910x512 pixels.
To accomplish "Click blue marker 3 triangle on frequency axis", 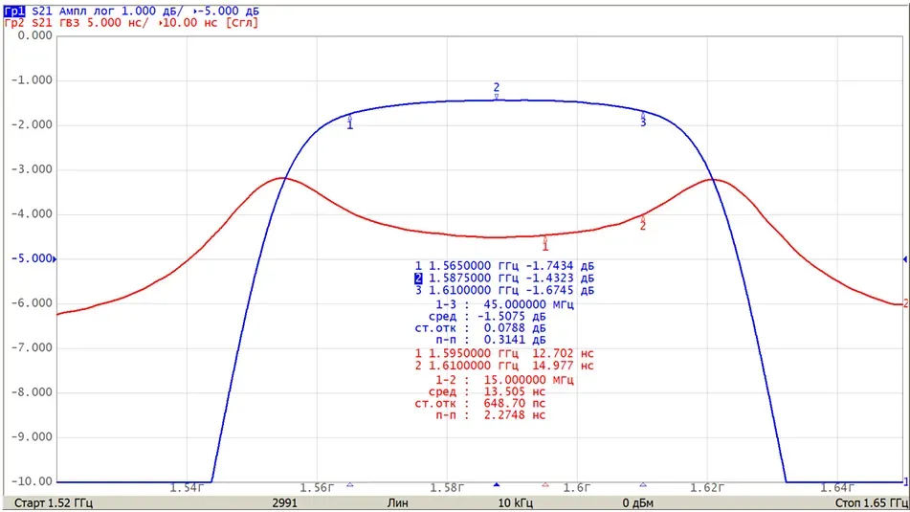I will [643, 484].
